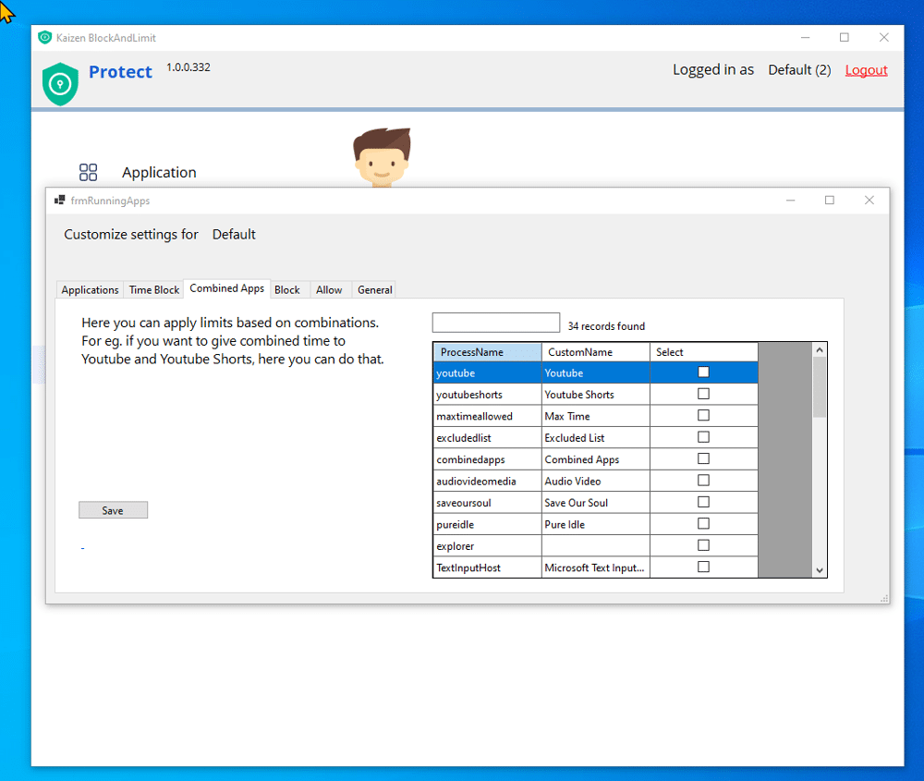Check the Select box for explorer
The width and height of the screenshot is (924, 781).
703,545
